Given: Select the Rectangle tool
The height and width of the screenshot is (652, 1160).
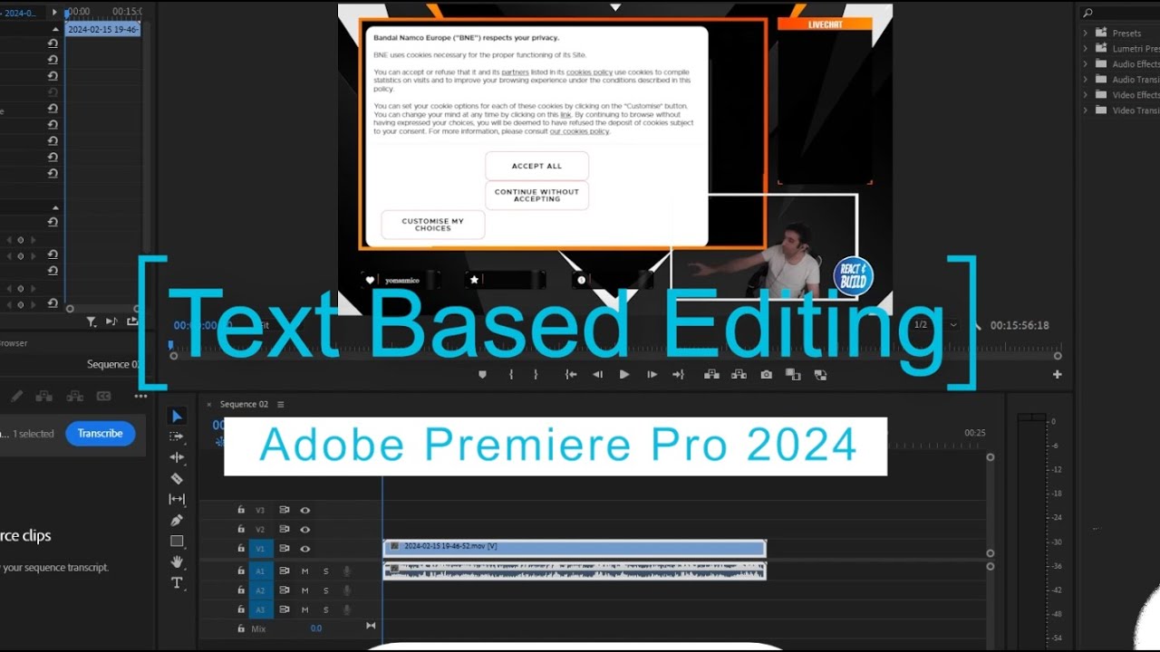Looking at the screenshot, I should click(178, 541).
